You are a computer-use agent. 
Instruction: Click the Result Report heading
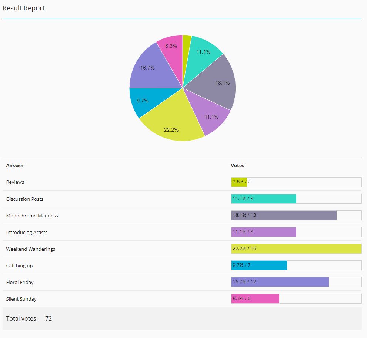coord(24,8)
